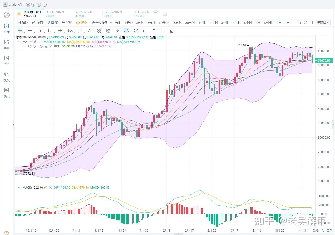Click the candlestick style tool icon
Screen dimensions: 335x235
136,31
